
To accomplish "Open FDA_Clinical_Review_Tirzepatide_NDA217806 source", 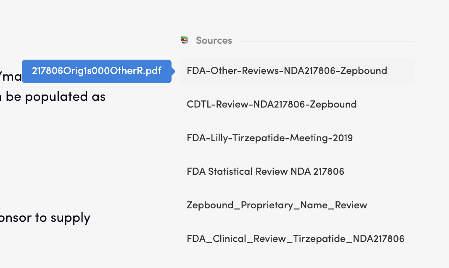I will point(295,239).
